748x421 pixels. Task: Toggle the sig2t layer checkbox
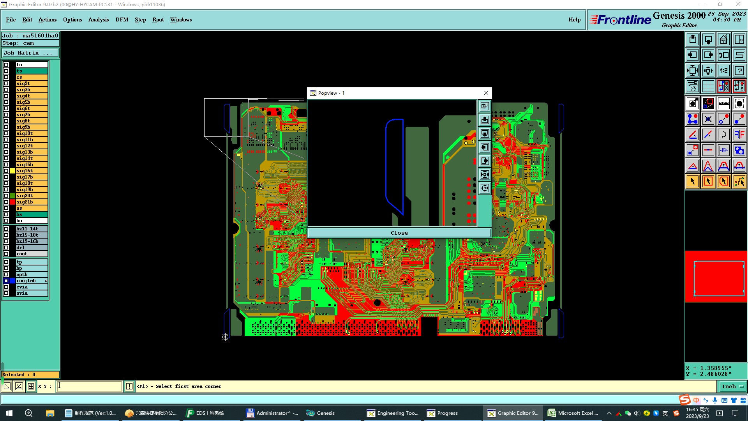pyautogui.click(x=6, y=83)
